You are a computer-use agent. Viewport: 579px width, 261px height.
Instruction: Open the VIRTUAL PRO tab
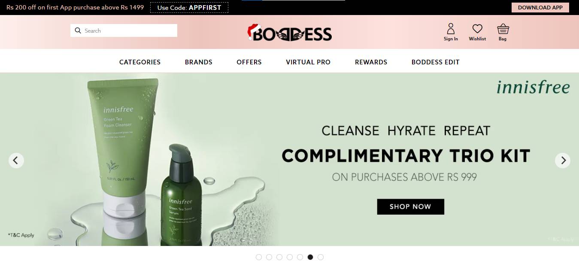pos(308,62)
